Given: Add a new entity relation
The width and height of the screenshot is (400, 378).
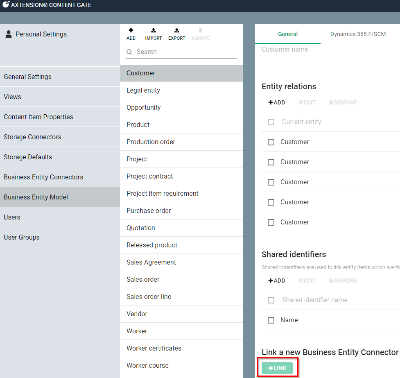Looking at the screenshot, I should coord(277,102).
